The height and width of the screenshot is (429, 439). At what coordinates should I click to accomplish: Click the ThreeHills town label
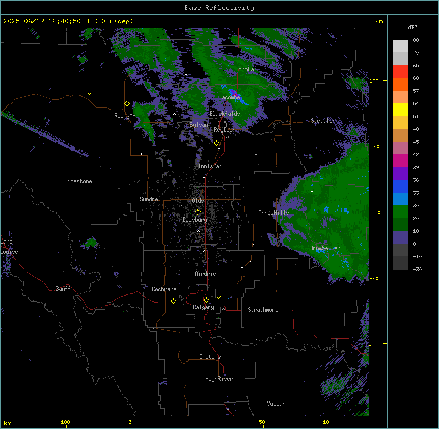273,213
